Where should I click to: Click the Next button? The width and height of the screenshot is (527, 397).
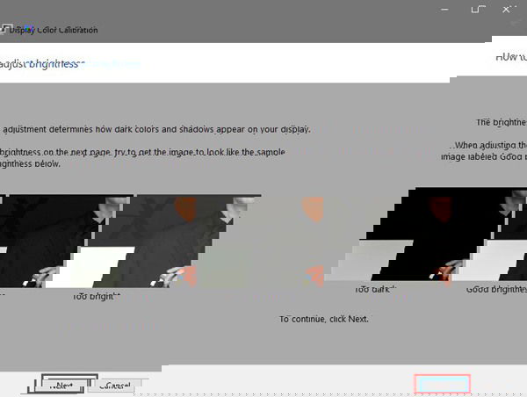coord(63,386)
